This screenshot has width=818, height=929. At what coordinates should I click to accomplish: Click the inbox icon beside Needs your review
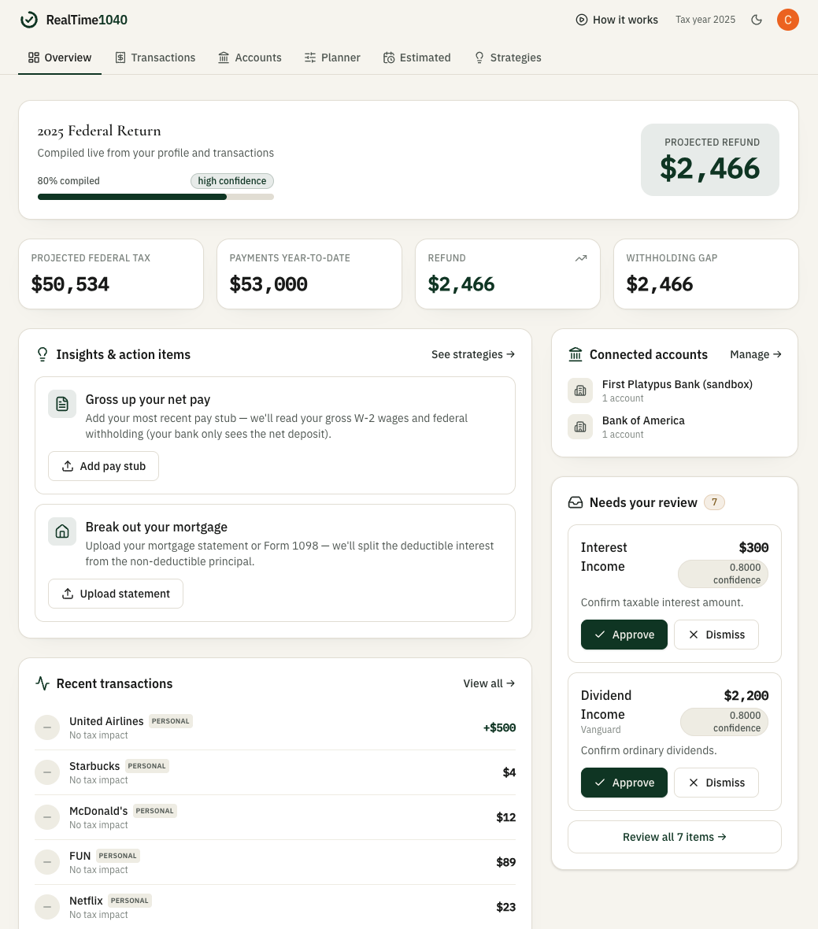576,502
